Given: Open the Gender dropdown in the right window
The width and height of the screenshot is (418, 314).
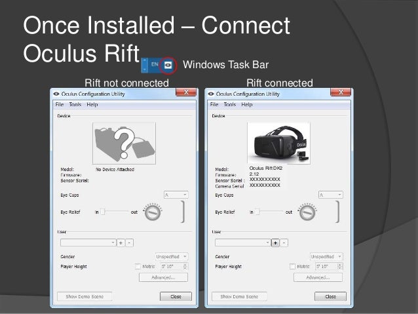Looking at the screenshot, I should tap(326, 257).
